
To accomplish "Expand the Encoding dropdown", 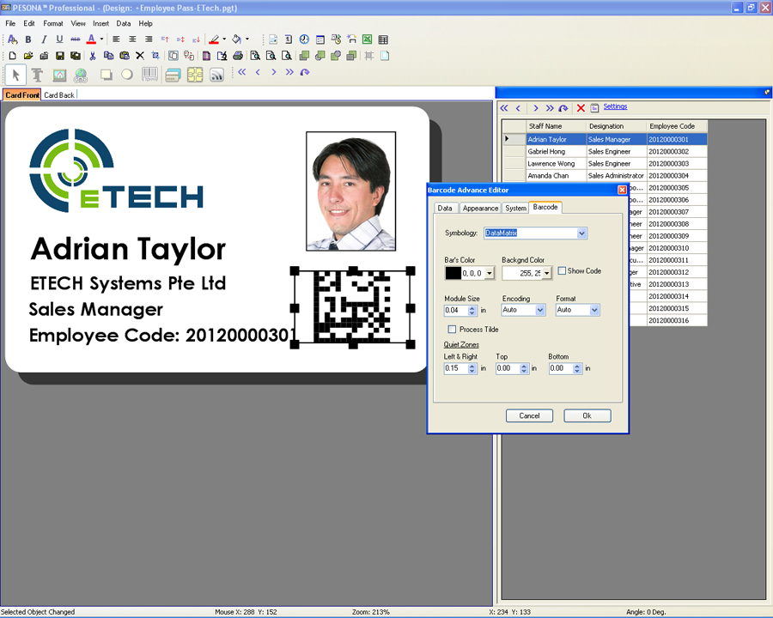I will click(x=540, y=310).
